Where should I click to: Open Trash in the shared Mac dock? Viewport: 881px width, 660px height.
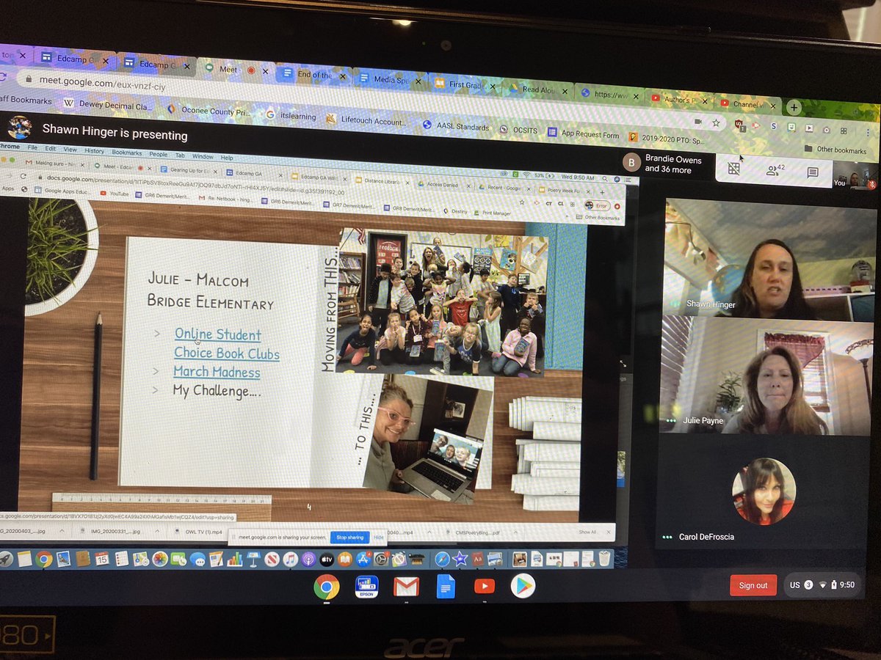[603, 559]
